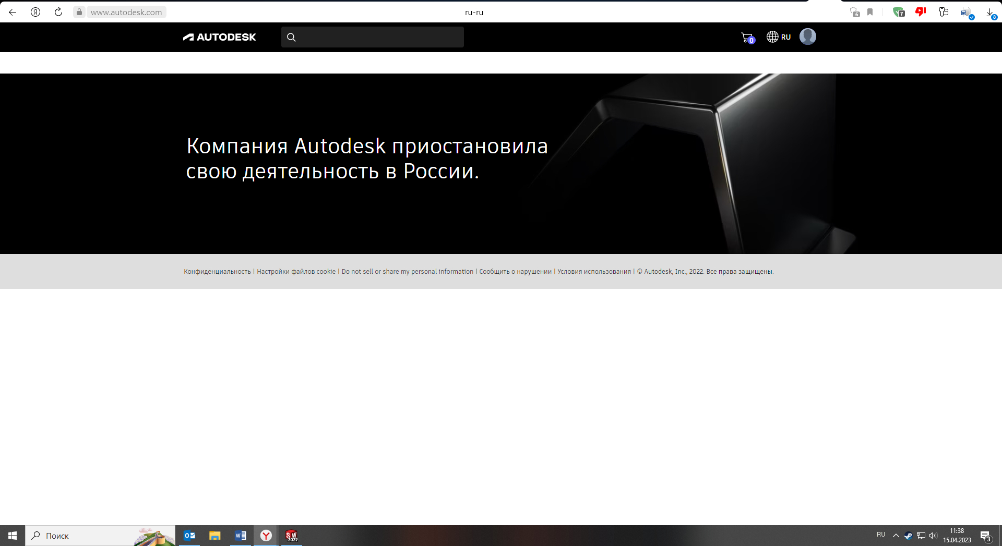The height and width of the screenshot is (546, 1002).
Task: Open the red thumbs-down extension icon
Action: point(921,11)
